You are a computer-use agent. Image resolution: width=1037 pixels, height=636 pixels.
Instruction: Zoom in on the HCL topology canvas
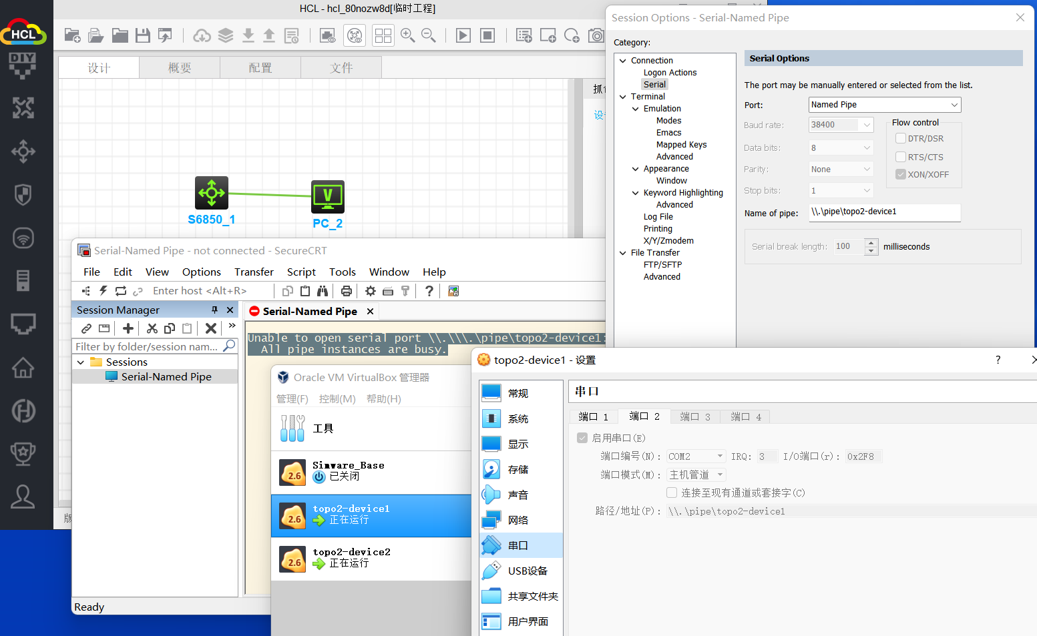click(407, 35)
